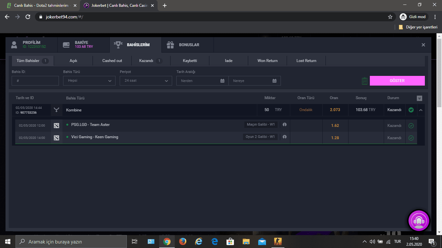Screen dimensions: 442x248
Task: Focus the Bahis ID input field
Action: click(x=35, y=81)
